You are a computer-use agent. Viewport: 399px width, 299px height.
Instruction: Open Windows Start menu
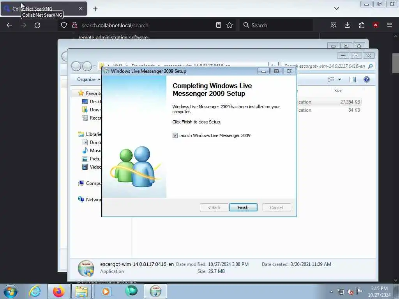(11, 291)
